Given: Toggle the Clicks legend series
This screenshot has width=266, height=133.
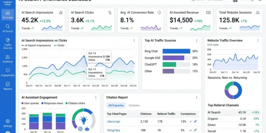Looking at the screenshot, I should click(59, 45).
